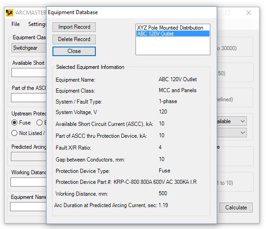The height and width of the screenshot is (229, 266).
Task: Open the File menu
Action: tap(16, 24)
